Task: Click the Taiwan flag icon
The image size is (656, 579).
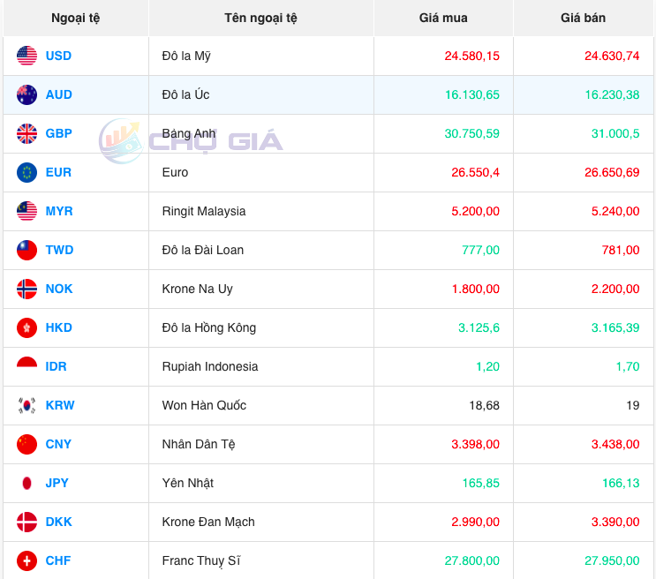Action: [x=26, y=250]
